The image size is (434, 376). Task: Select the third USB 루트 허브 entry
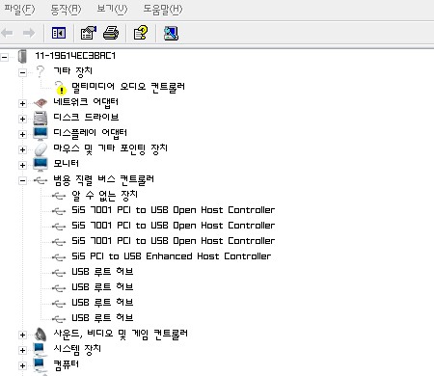[x=102, y=303]
